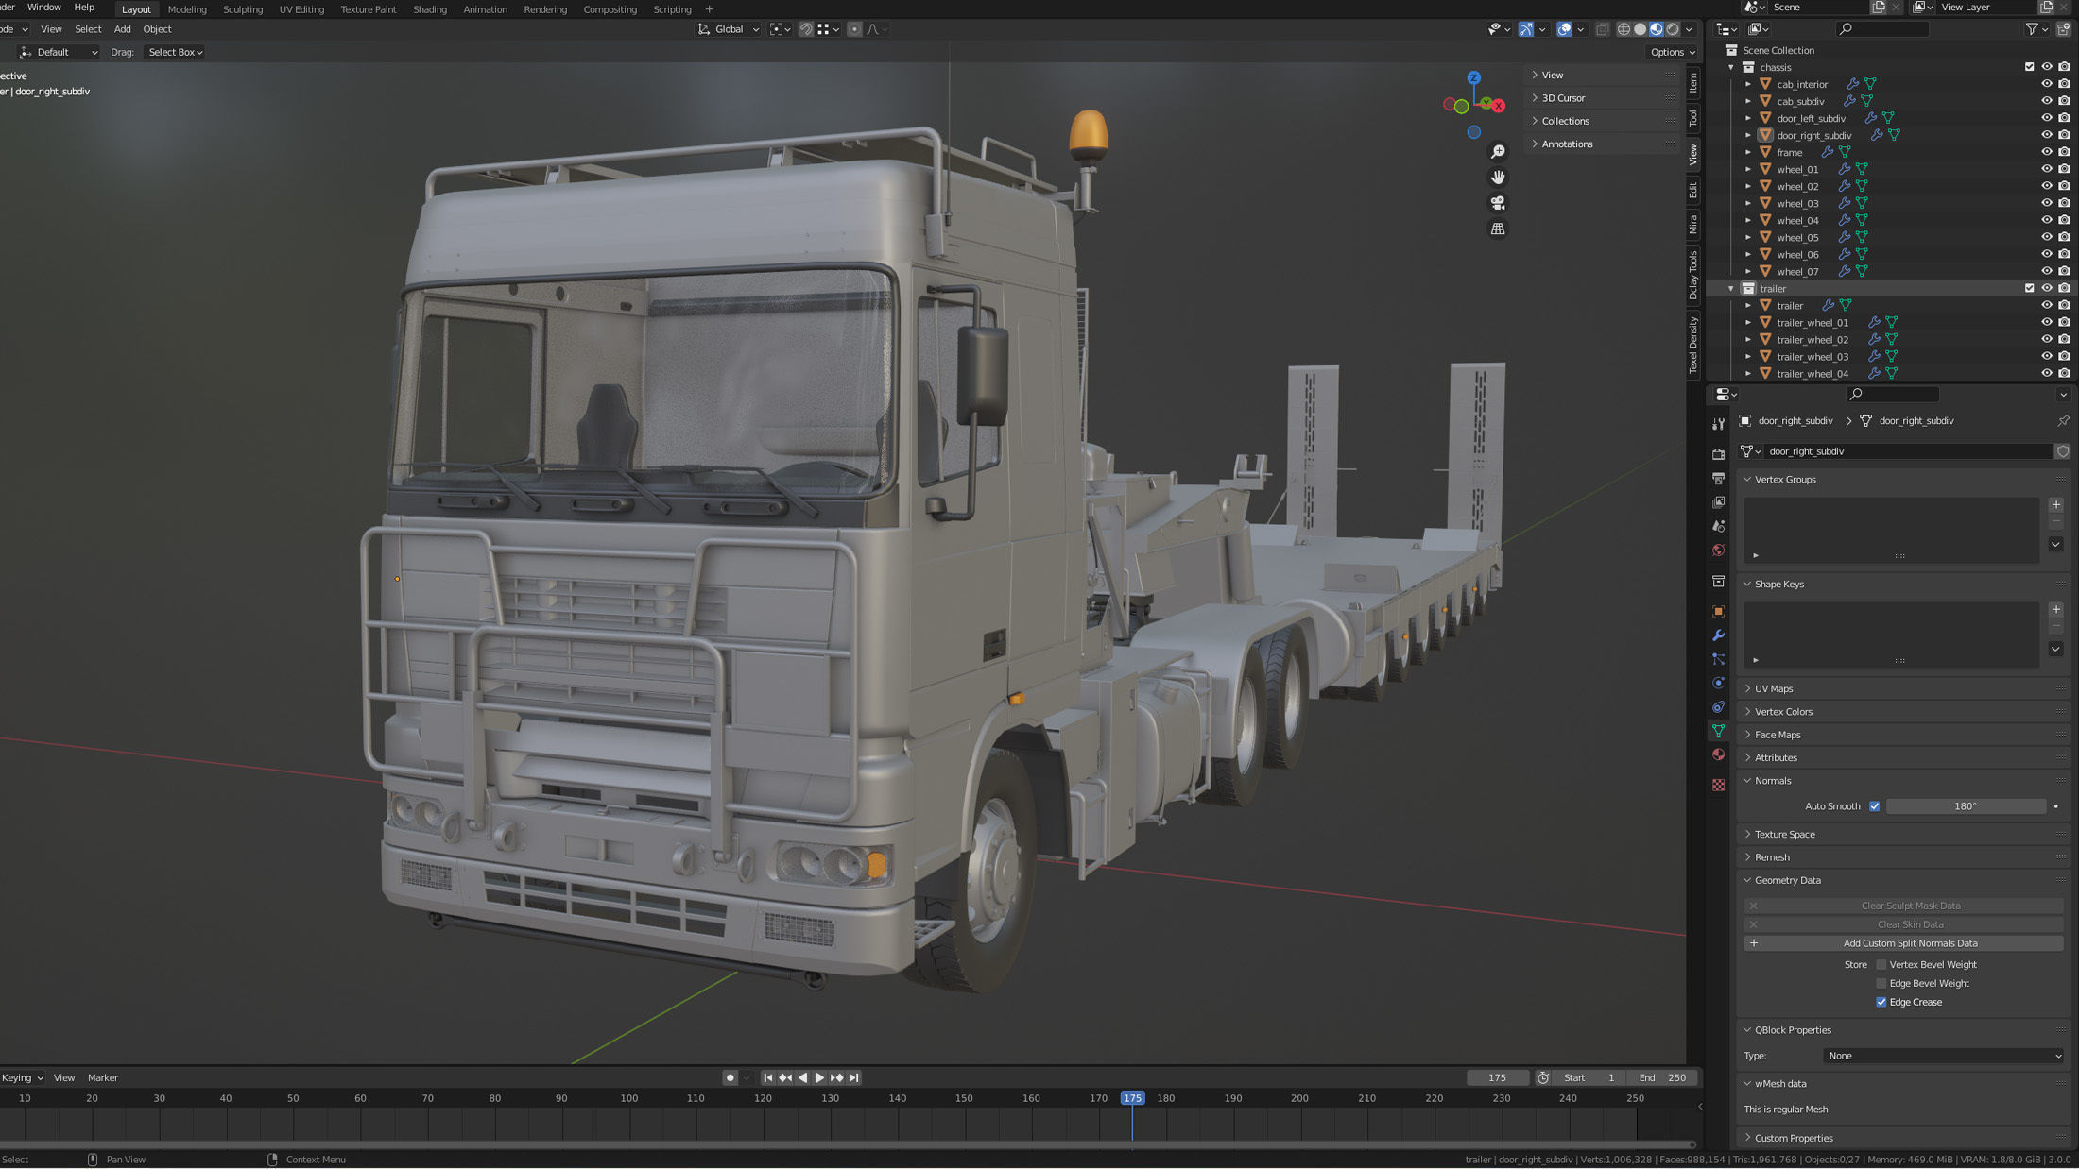Disable the Edge Crease checkbox

click(x=1881, y=1002)
